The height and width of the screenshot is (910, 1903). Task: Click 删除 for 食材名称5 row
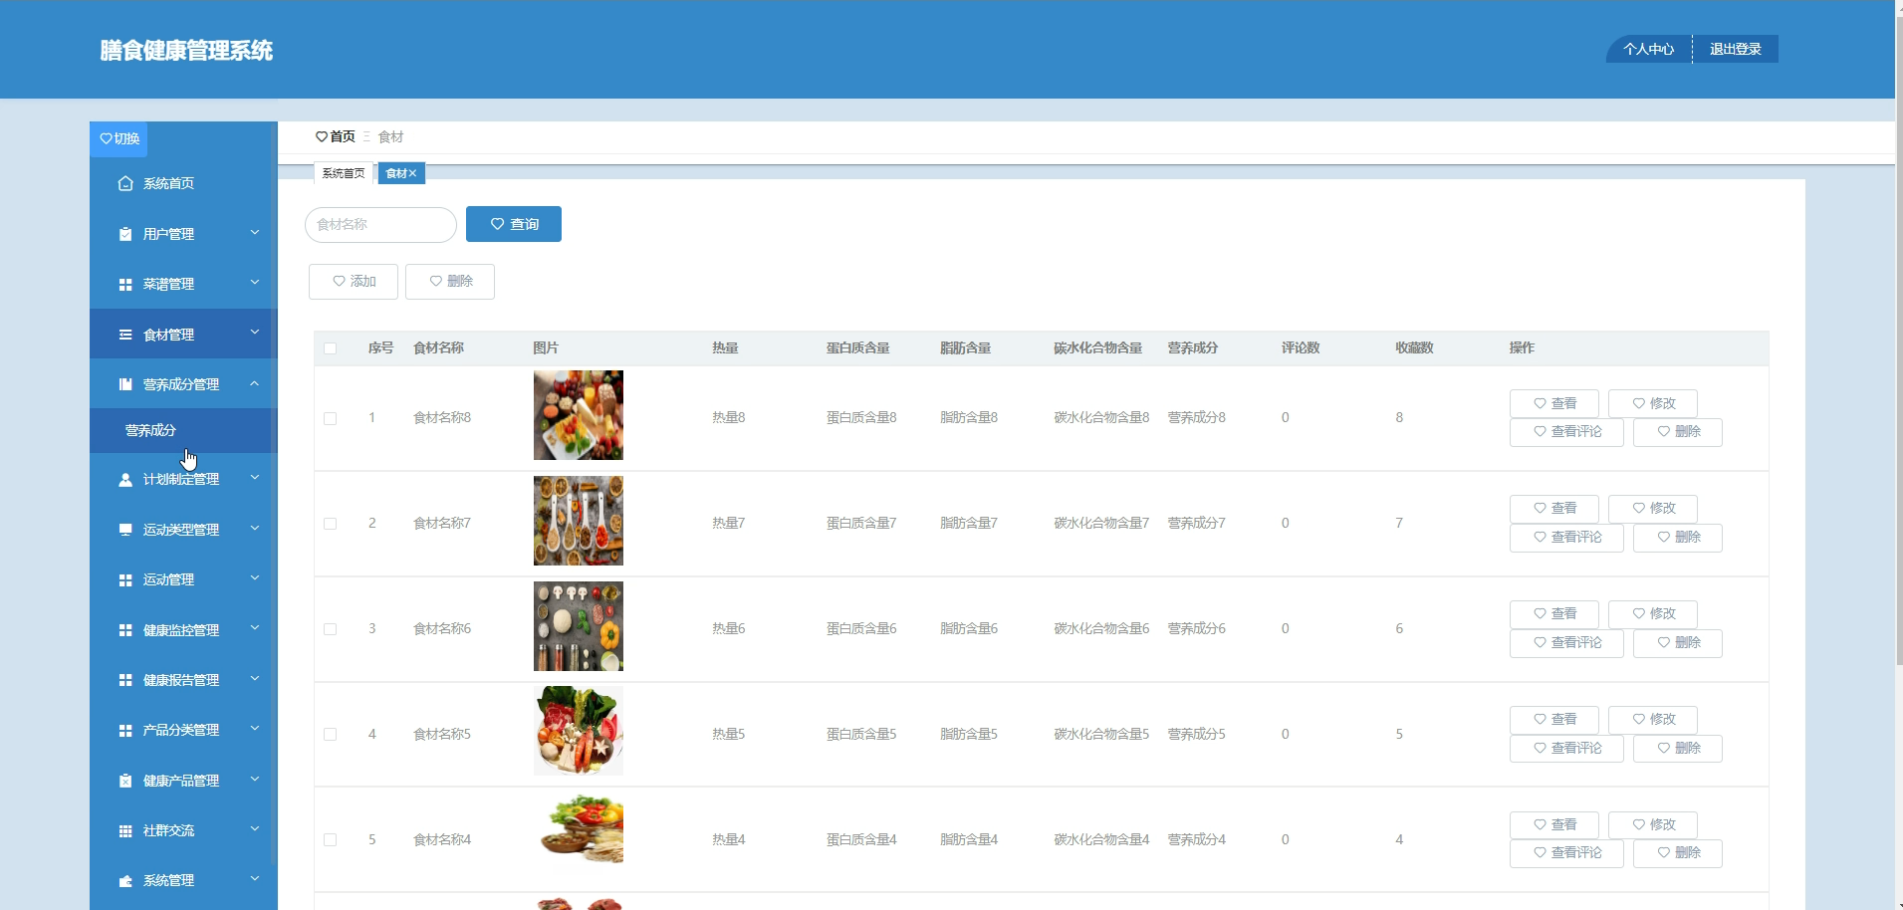pos(1678,749)
